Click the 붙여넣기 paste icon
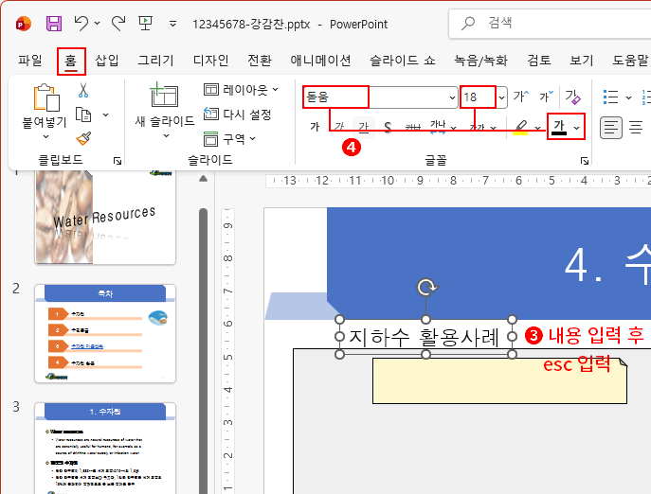The height and width of the screenshot is (494, 651). point(46,97)
